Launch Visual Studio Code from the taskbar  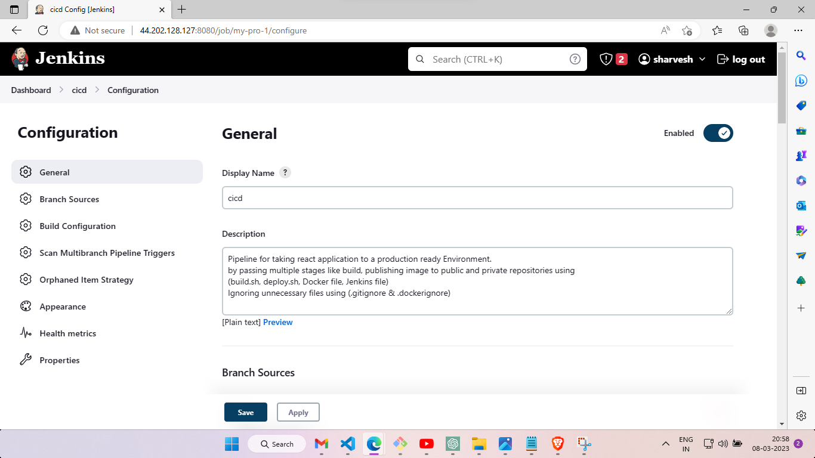(x=347, y=444)
